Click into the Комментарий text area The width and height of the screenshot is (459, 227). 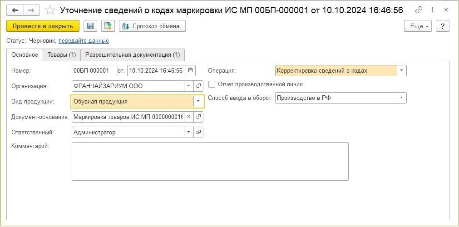[210, 161]
